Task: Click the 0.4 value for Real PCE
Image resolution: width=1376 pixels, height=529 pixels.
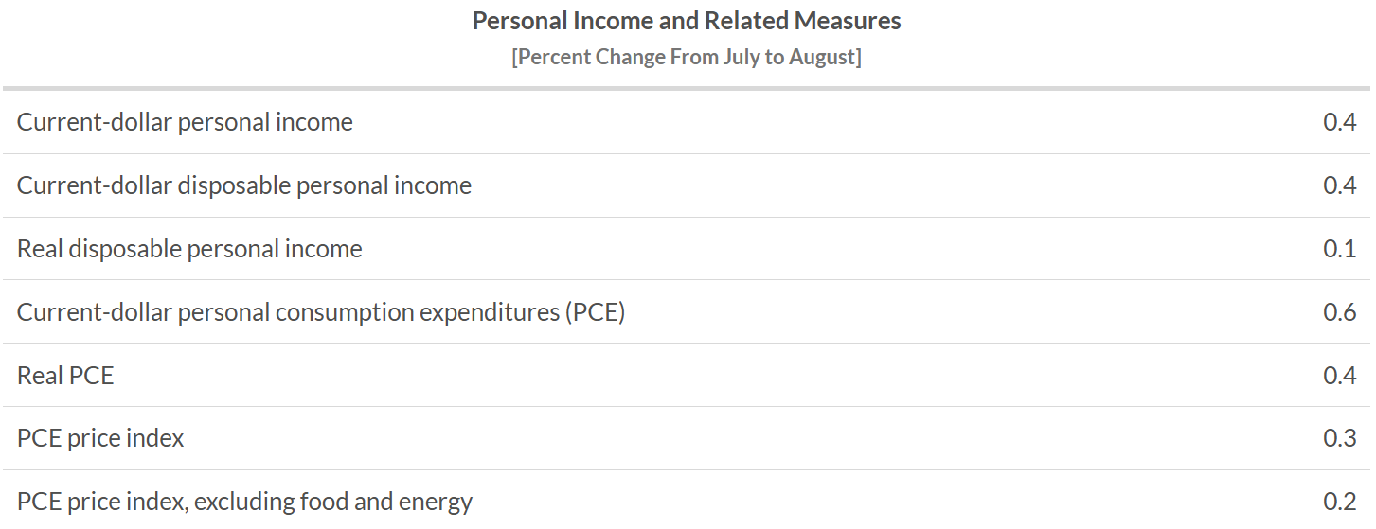Action: 1339,376
